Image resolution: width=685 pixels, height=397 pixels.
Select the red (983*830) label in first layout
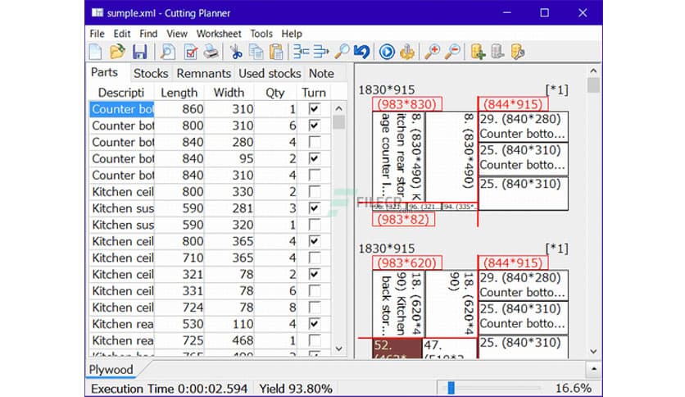point(406,104)
